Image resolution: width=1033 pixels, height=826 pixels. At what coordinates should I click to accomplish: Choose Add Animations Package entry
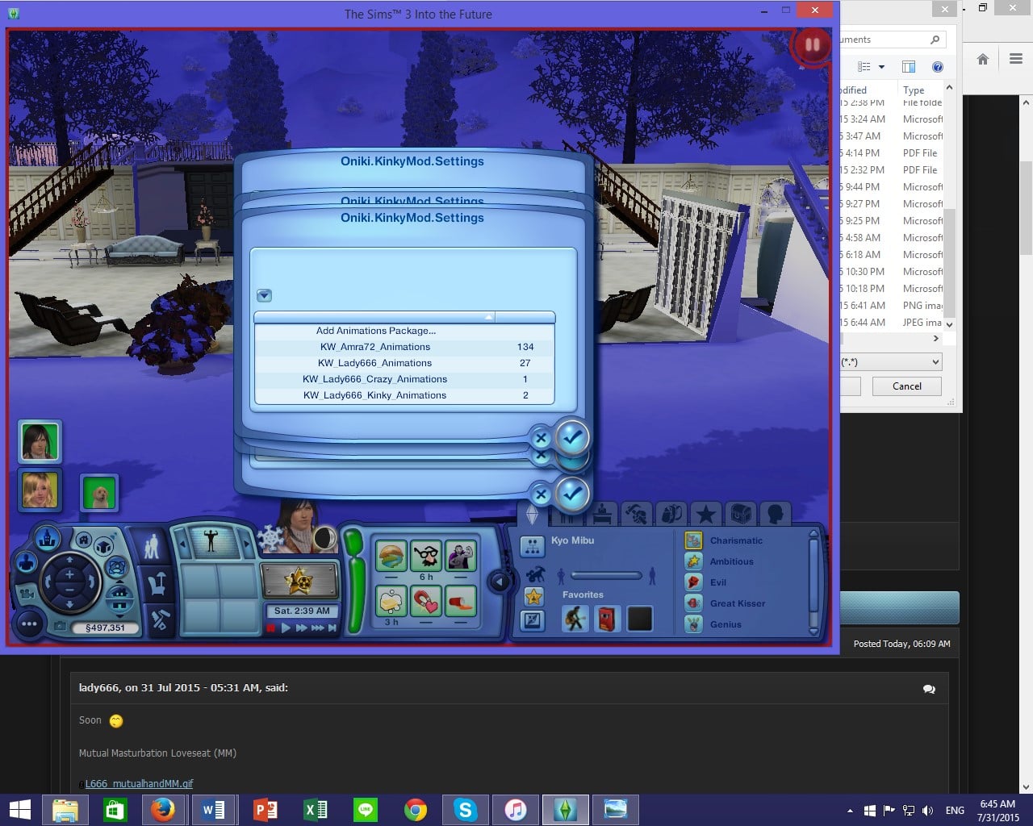[x=404, y=331]
